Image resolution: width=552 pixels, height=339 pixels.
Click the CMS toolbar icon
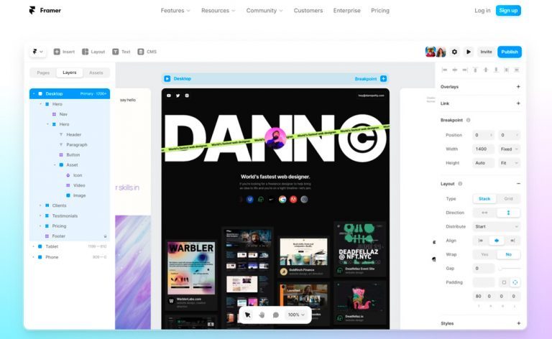147,52
